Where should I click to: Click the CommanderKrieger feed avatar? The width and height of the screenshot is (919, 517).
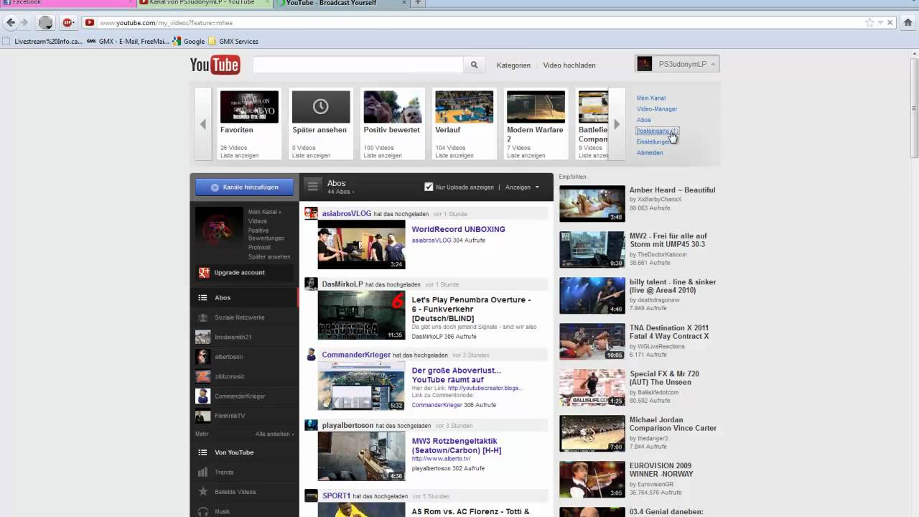coord(311,355)
